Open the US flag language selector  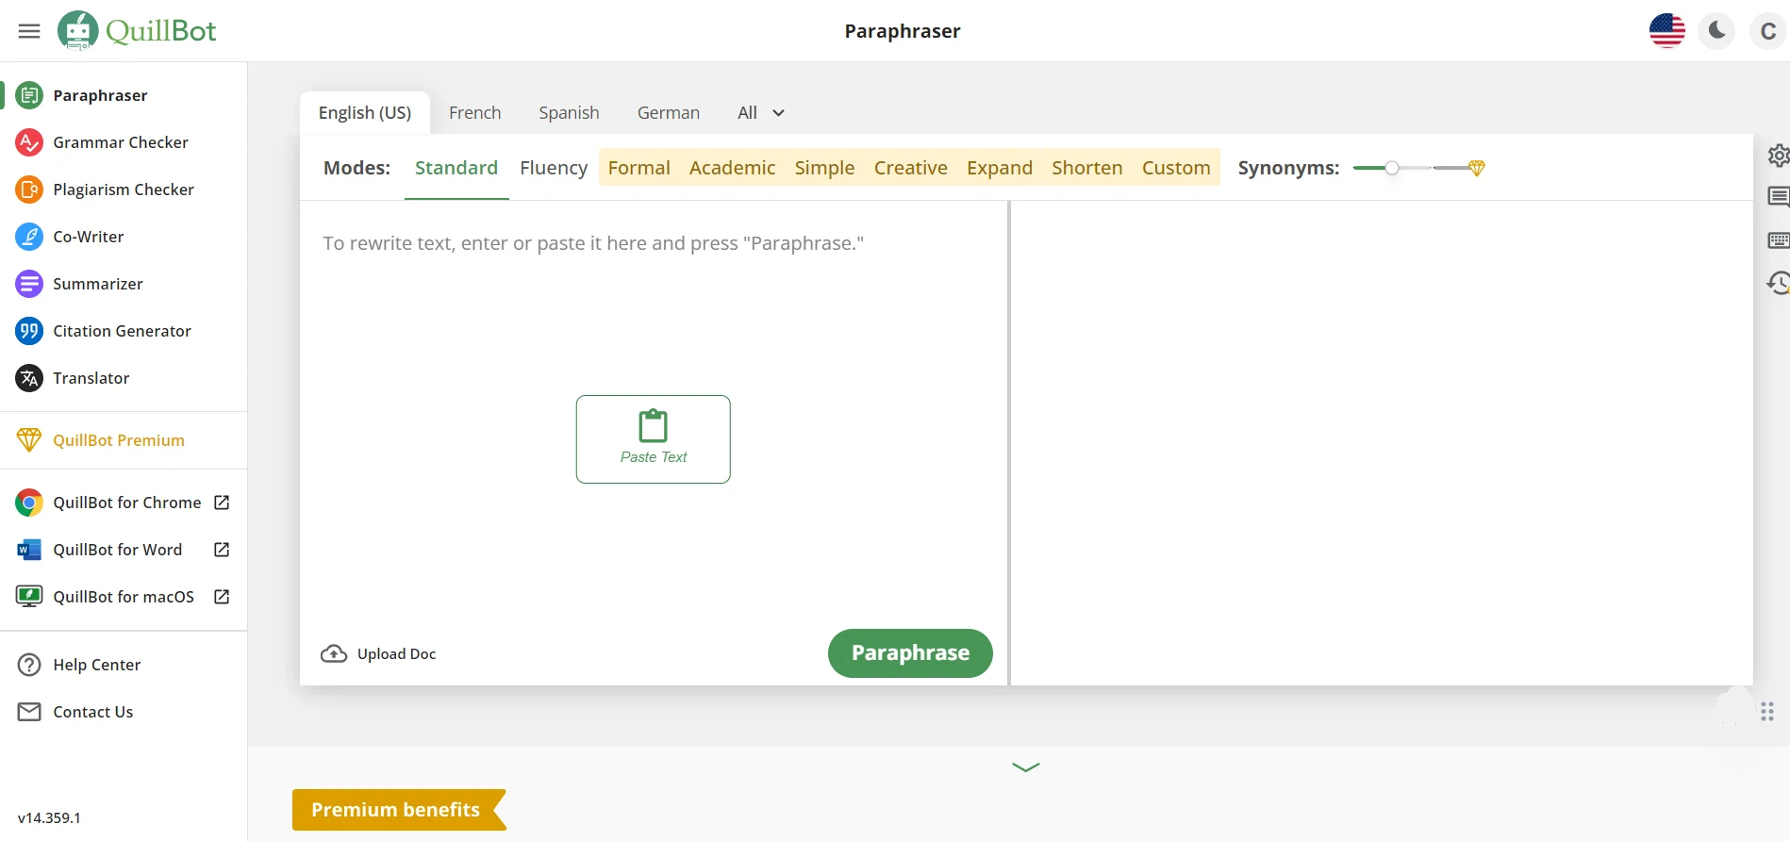point(1666,31)
